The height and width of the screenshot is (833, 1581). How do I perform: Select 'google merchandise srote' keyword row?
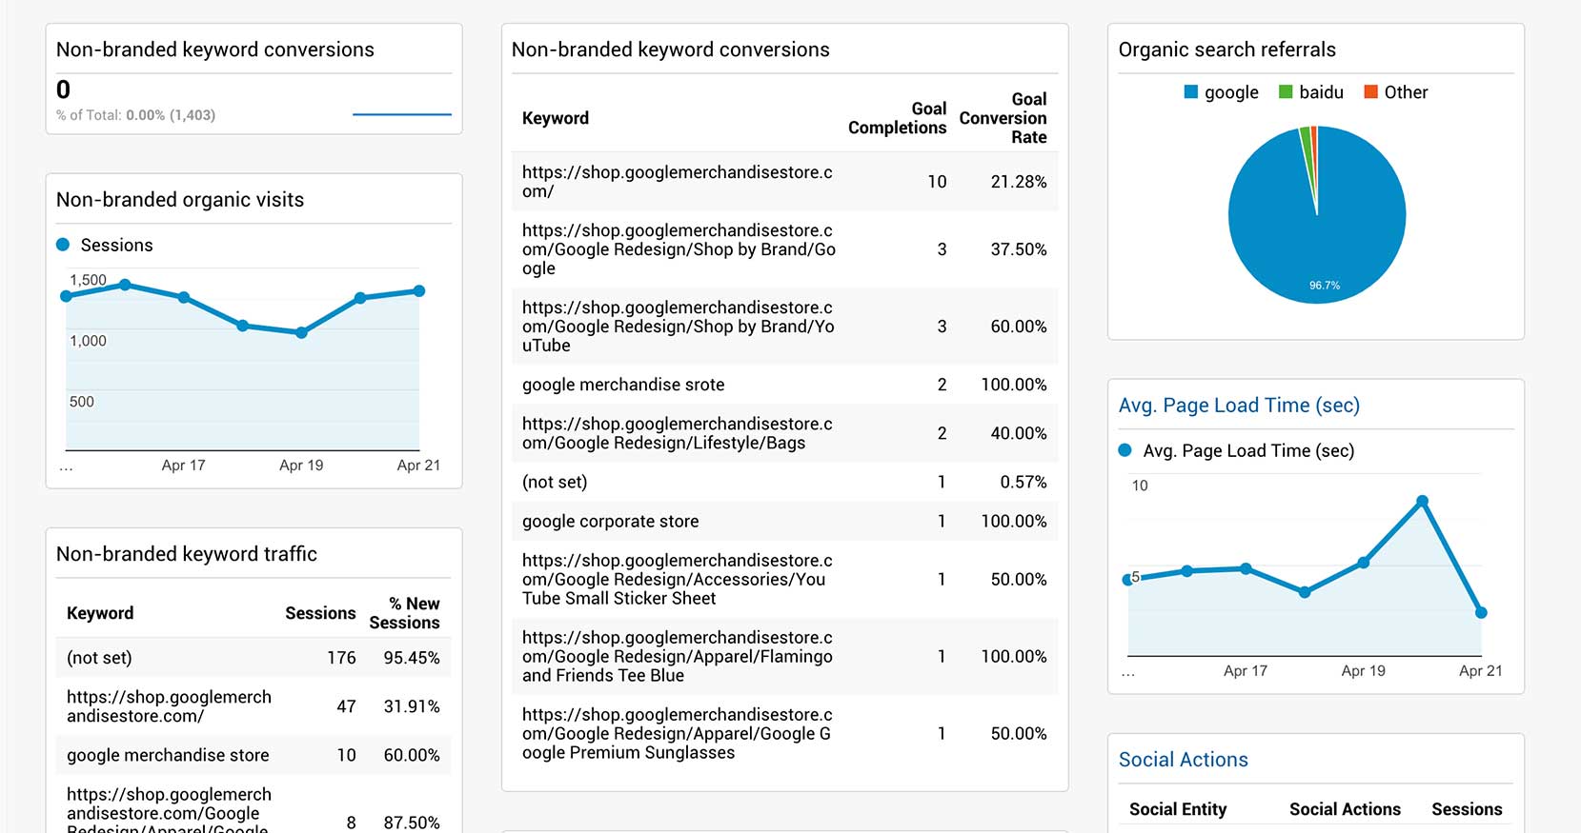784,385
